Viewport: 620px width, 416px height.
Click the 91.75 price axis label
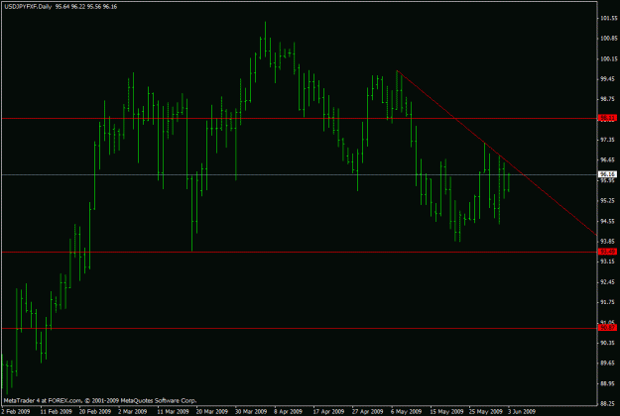click(x=609, y=302)
